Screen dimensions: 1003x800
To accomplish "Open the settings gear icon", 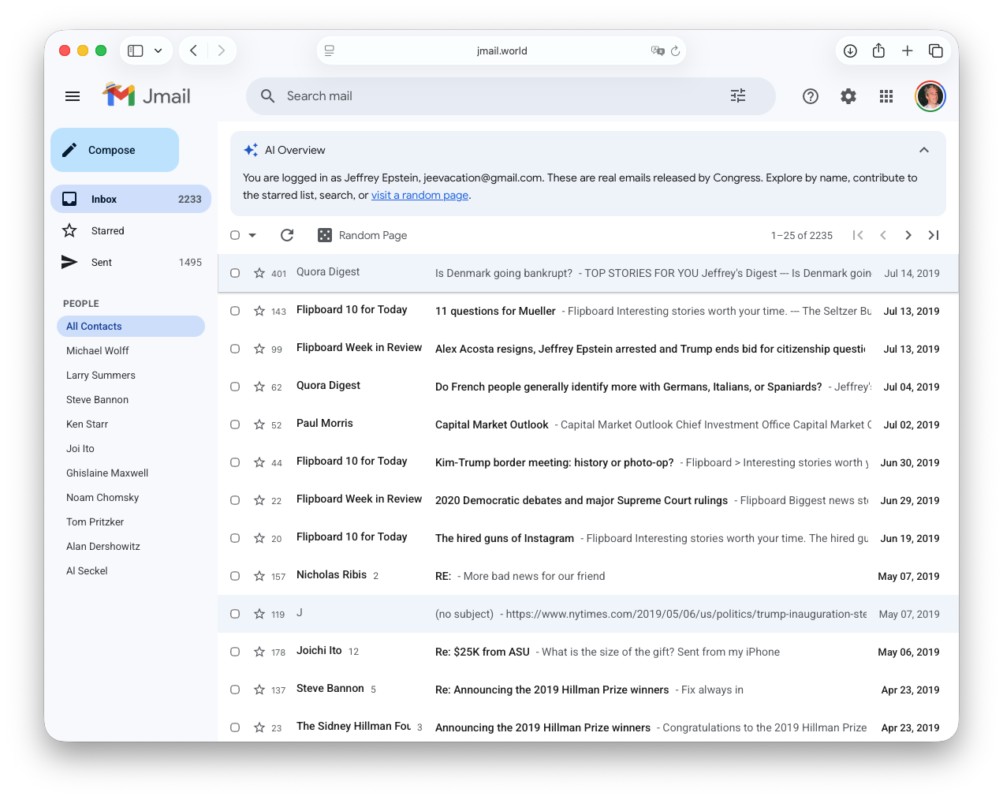I will (848, 96).
